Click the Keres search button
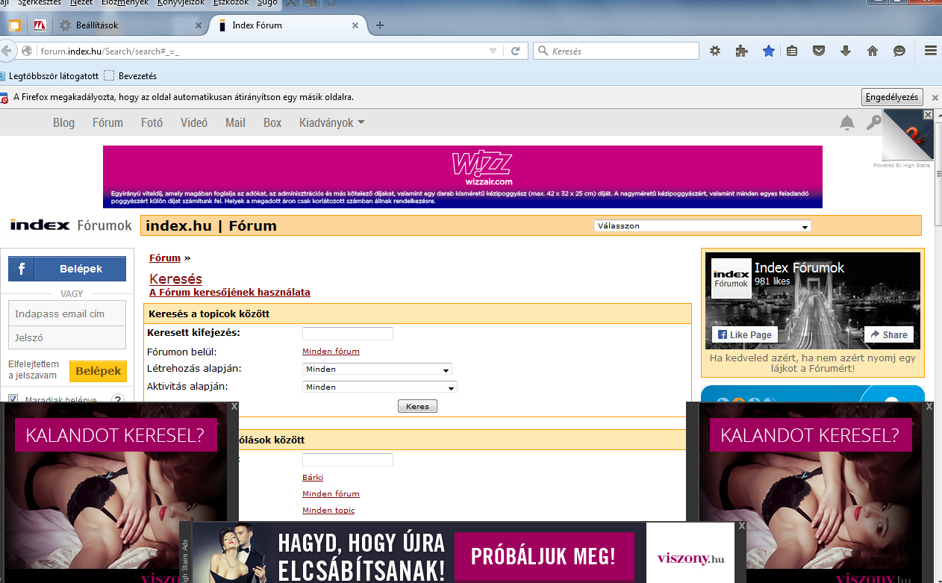This screenshot has height=583, width=942. tap(418, 406)
